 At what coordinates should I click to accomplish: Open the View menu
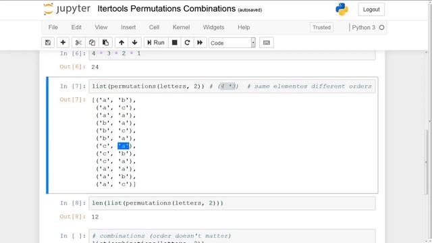click(101, 27)
